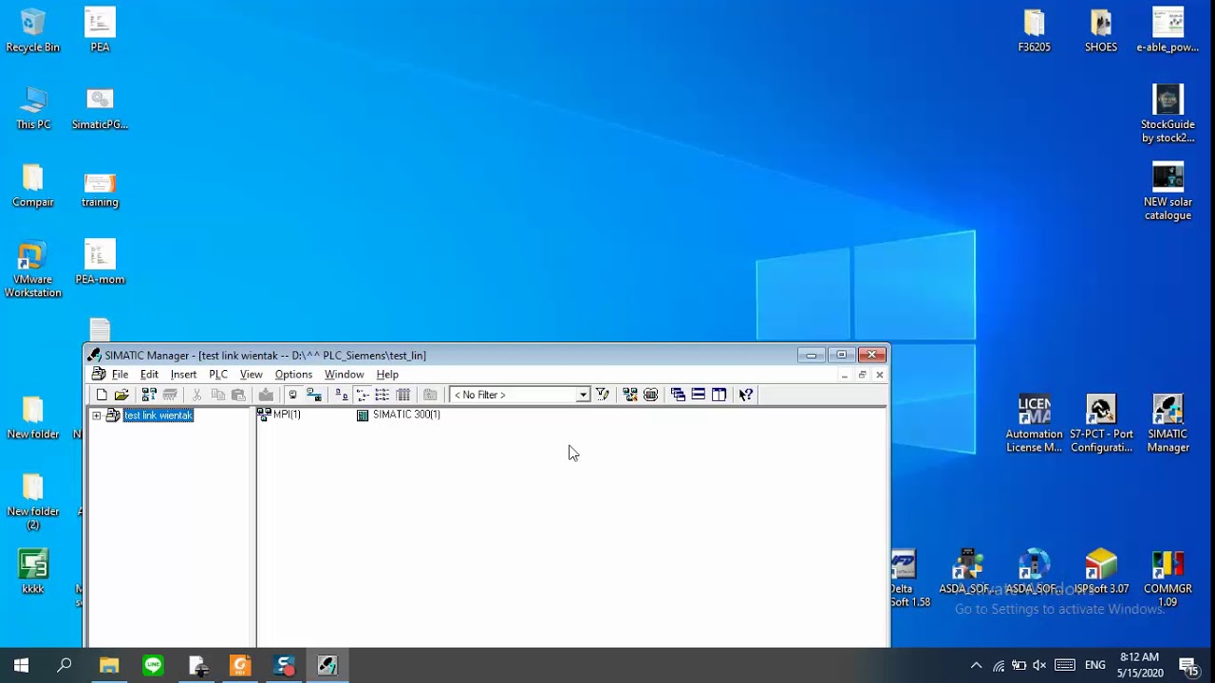
Task: Click the New project toolbar icon
Action: (102, 395)
